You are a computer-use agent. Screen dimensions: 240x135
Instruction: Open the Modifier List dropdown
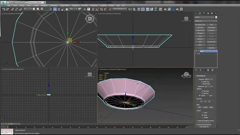pos(206,21)
